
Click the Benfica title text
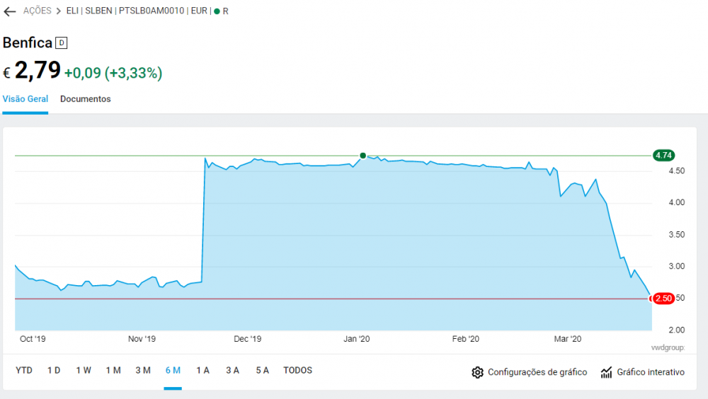28,42
